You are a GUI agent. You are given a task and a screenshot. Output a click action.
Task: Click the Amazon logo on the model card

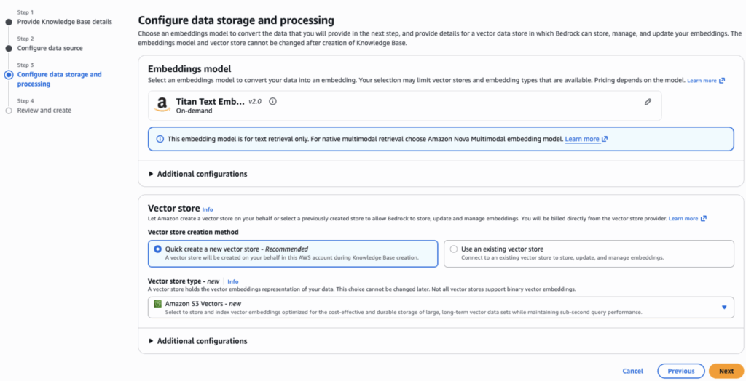[163, 106]
